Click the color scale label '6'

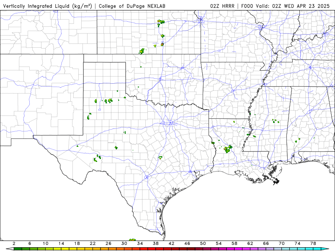coord(30,243)
